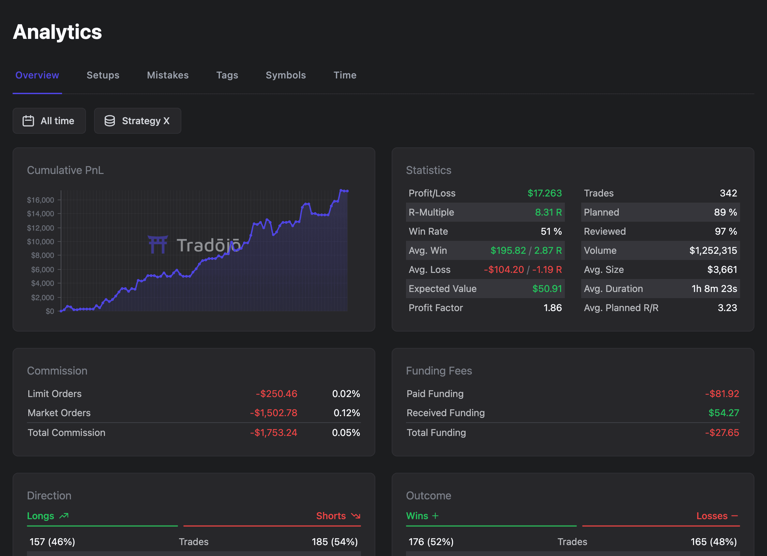The width and height of the screenshot is (767, 556).
Task: Select the Setups tab
Action: (103, 75)
